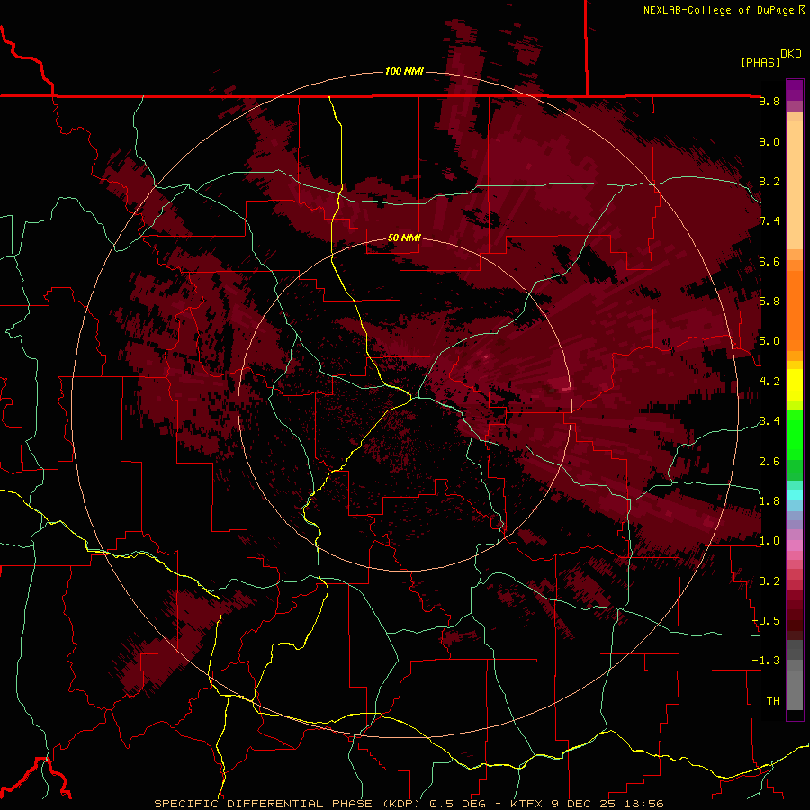Click the 9.0 value on the color scale

tap(769, 141)
